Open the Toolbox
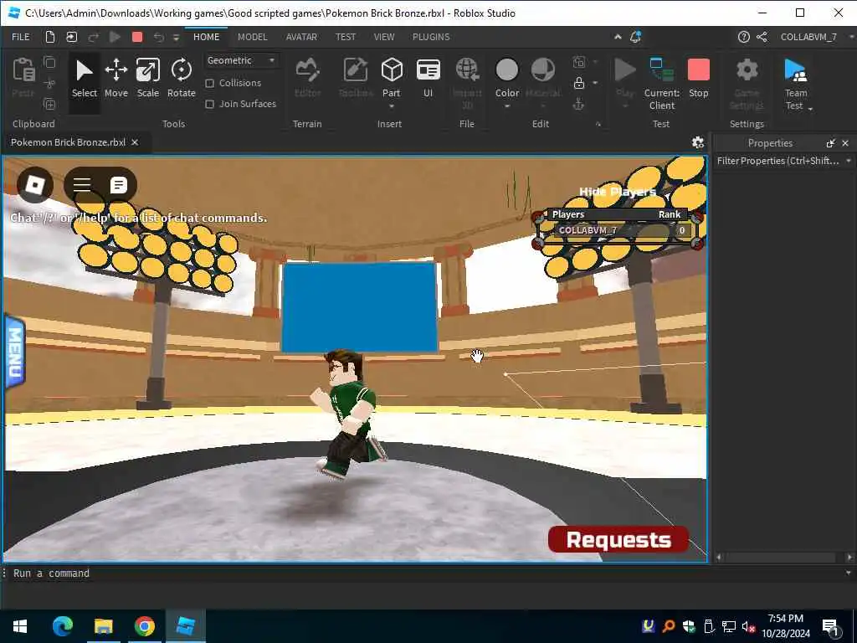This screenshot has height=643, width=857. [x=356, y=80]
